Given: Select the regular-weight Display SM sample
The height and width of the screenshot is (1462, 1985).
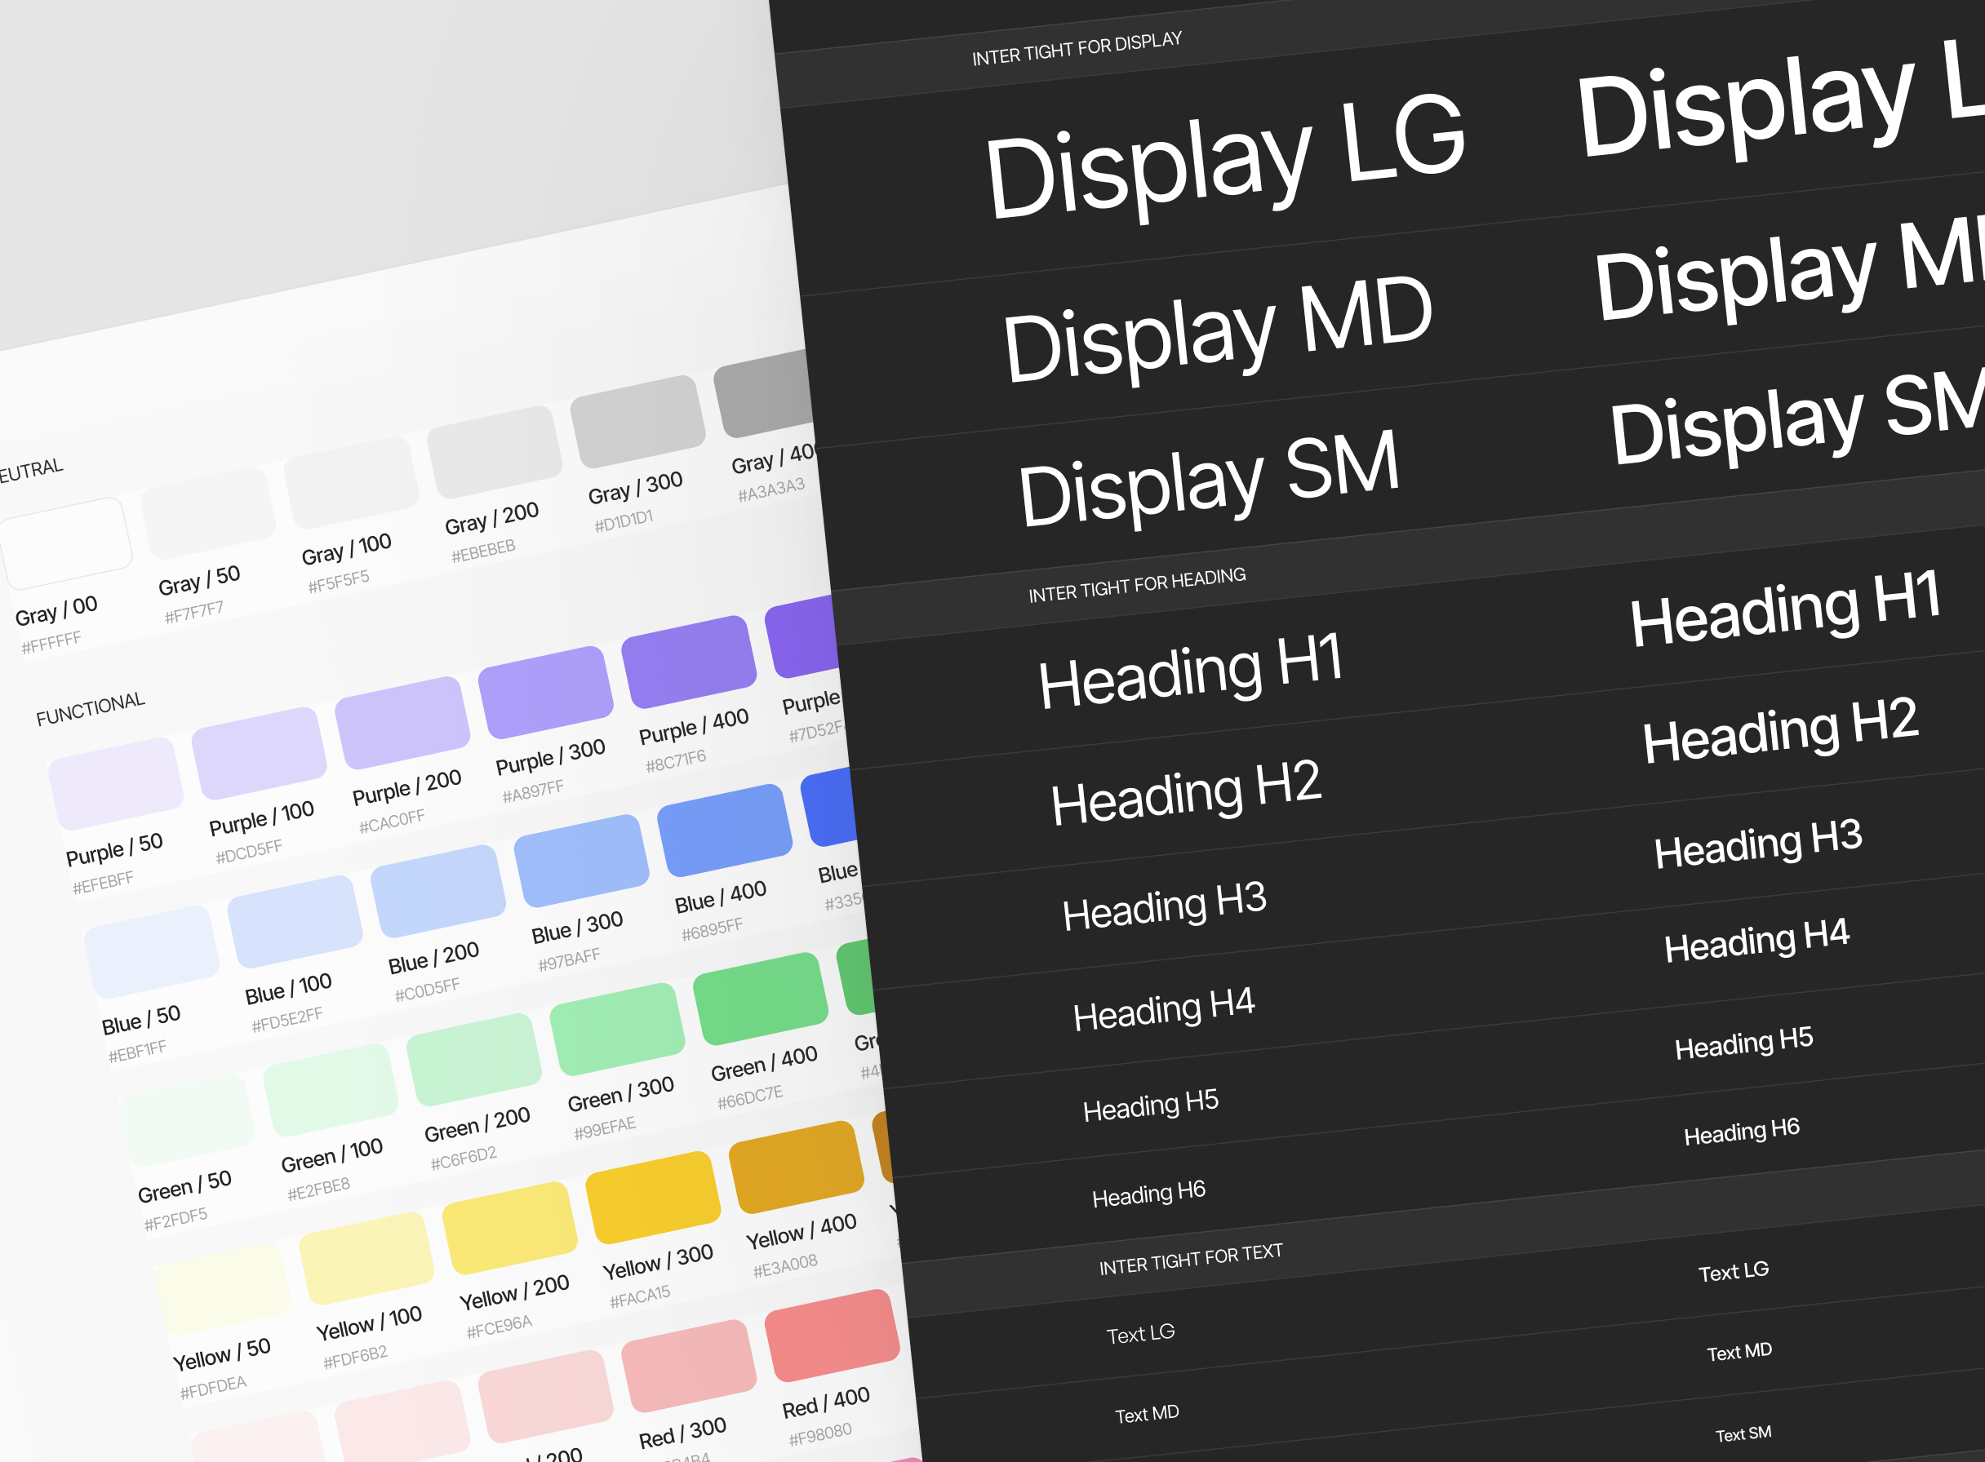Looking at the screenshot, I should click(1210, 478).
